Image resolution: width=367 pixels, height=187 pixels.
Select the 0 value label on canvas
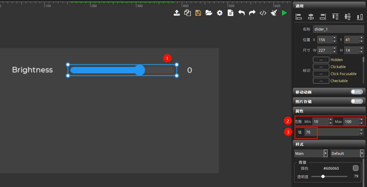[190, 70]
